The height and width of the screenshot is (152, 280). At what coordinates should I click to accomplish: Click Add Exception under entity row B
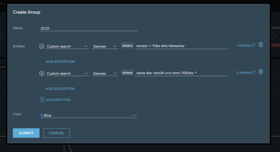(60, 89)
